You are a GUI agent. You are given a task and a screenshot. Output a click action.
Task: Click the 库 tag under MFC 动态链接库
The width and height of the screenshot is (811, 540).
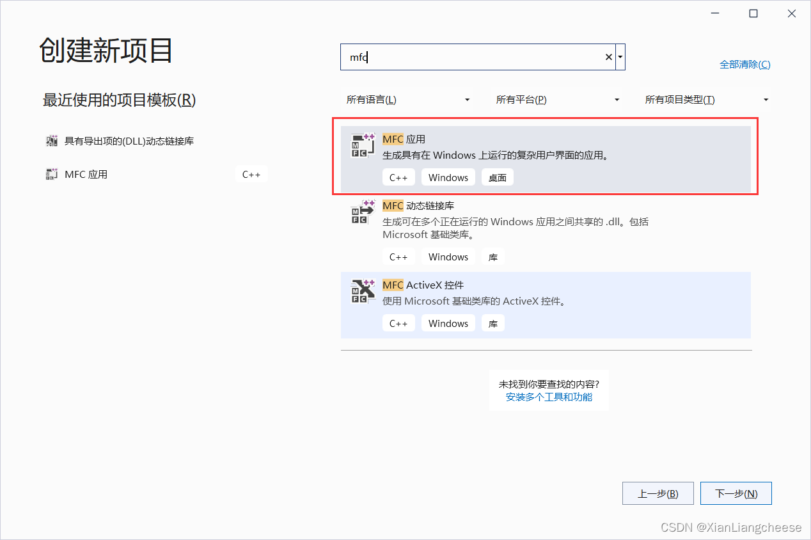click(493, 257)
